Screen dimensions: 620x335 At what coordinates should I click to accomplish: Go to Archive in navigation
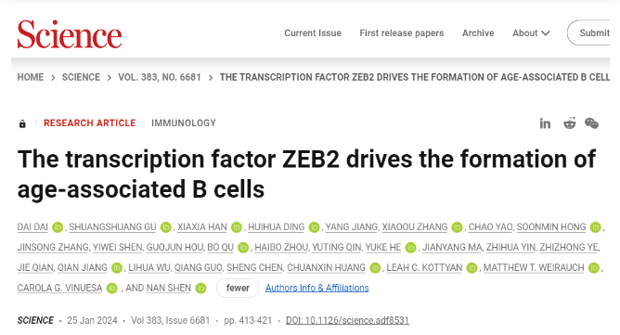coord(478,33)
